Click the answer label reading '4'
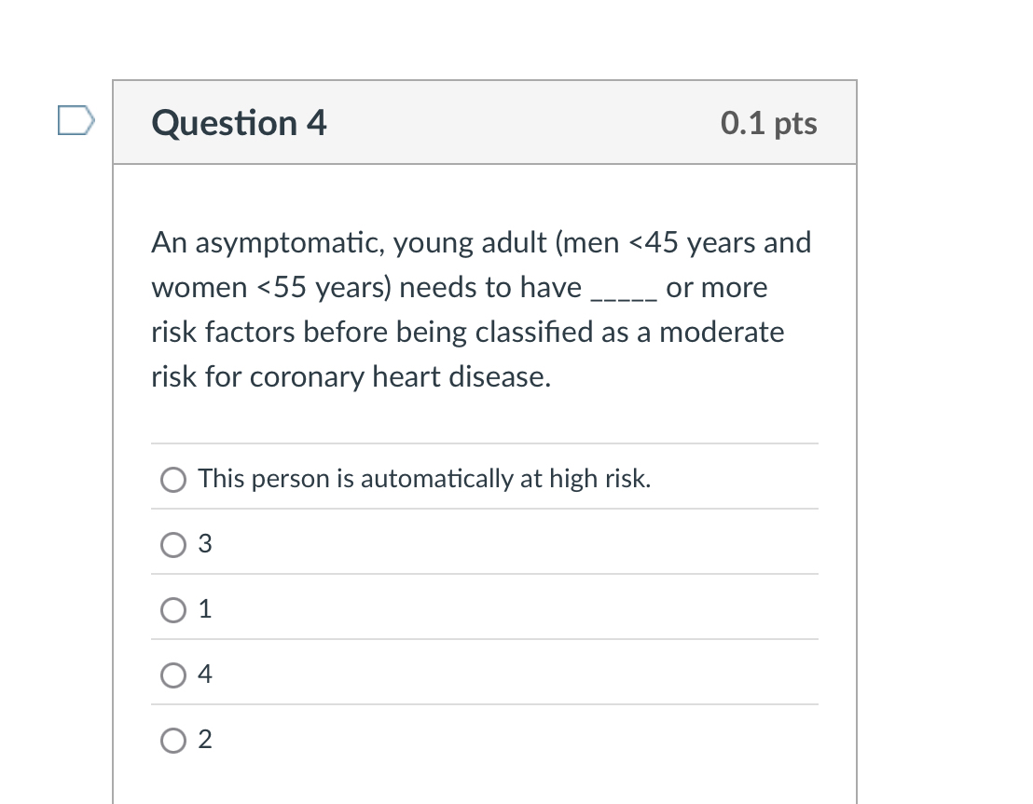This screenshot has height=804, width=1033. click(x=204, y=675)
